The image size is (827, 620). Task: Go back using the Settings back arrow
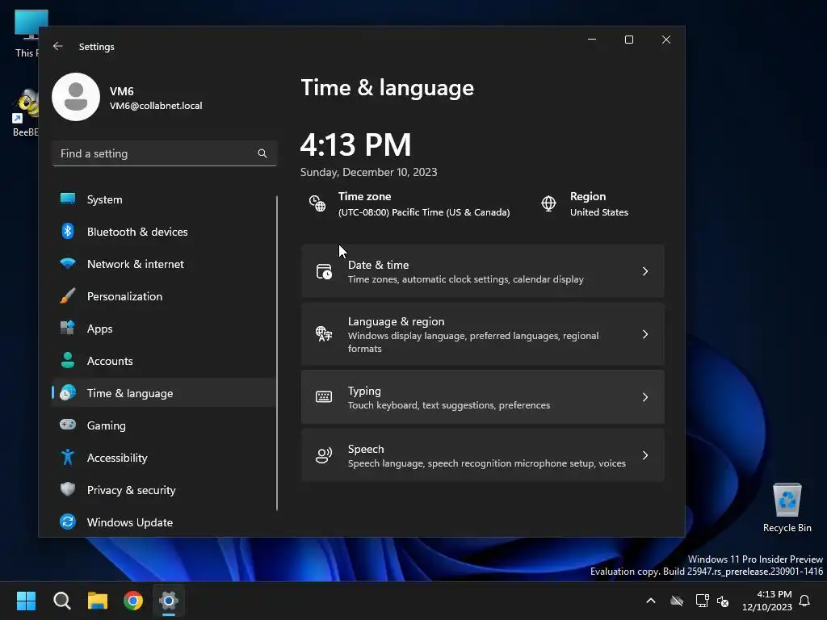(58, 46)
